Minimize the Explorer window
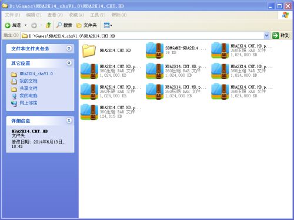Image resolution: width=294 pixels, height=220 pixels. (271, 6)
